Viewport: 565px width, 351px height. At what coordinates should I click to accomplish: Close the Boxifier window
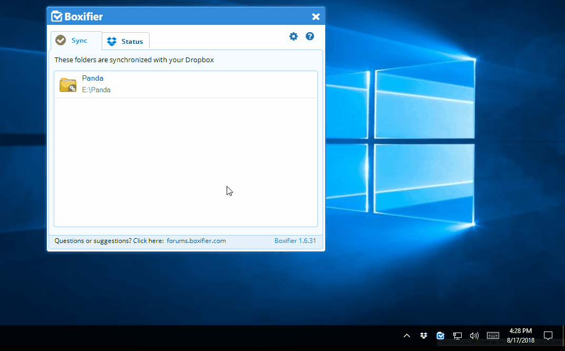(316, 16)
